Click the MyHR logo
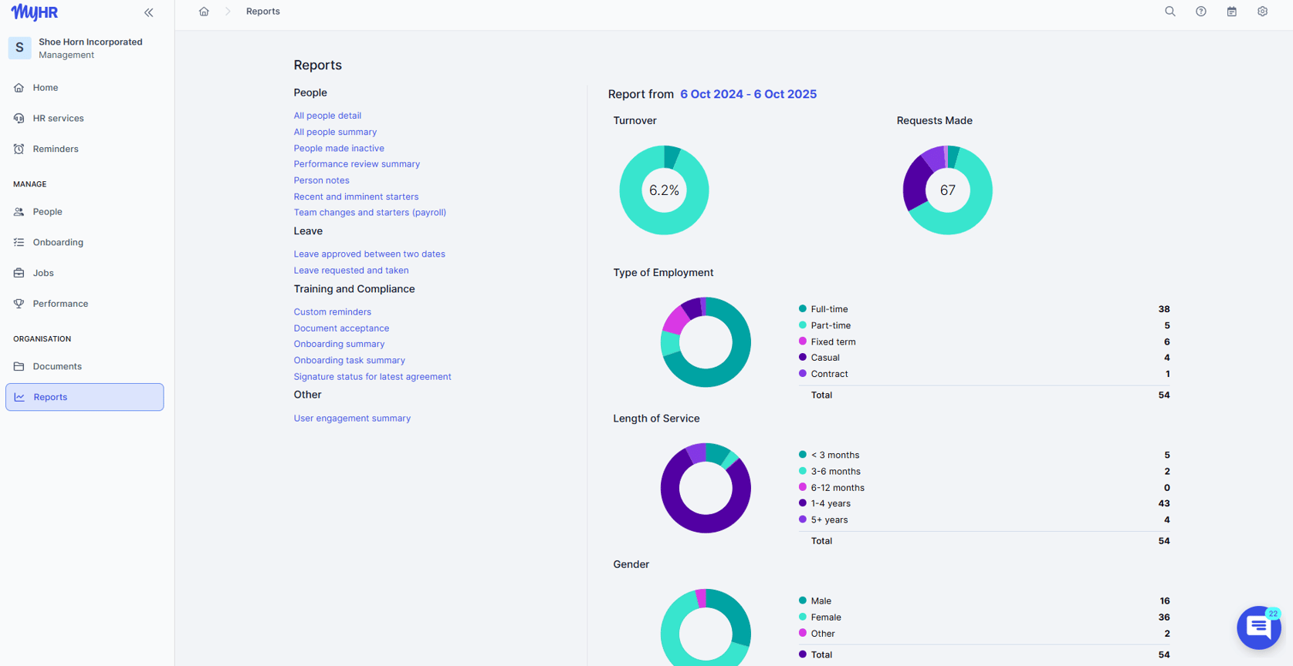The width and height of the screenshot is (1293, 666). [35, 12]
